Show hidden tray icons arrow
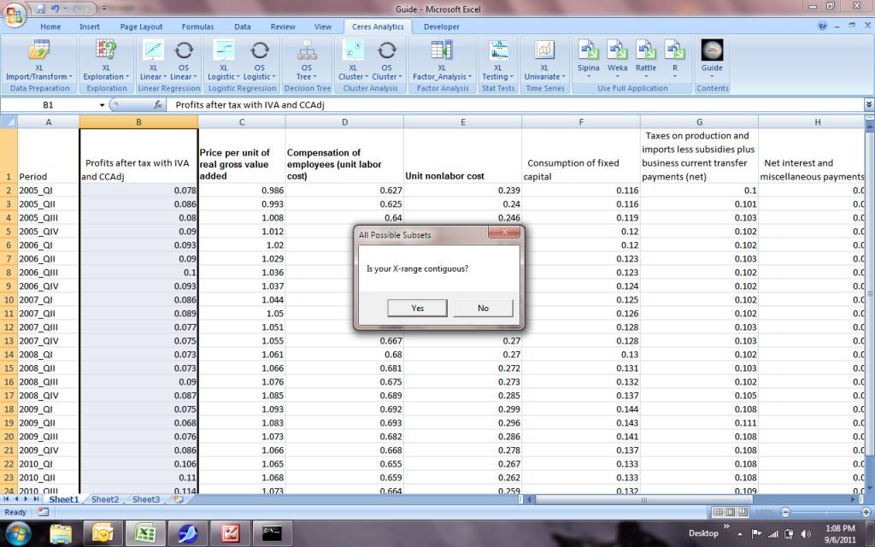 740,534
